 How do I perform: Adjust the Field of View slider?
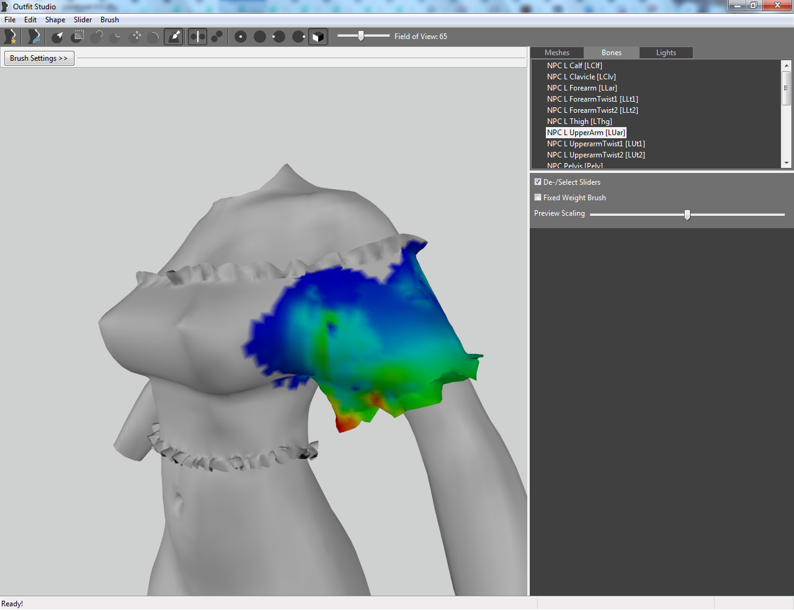click(361, 36)
